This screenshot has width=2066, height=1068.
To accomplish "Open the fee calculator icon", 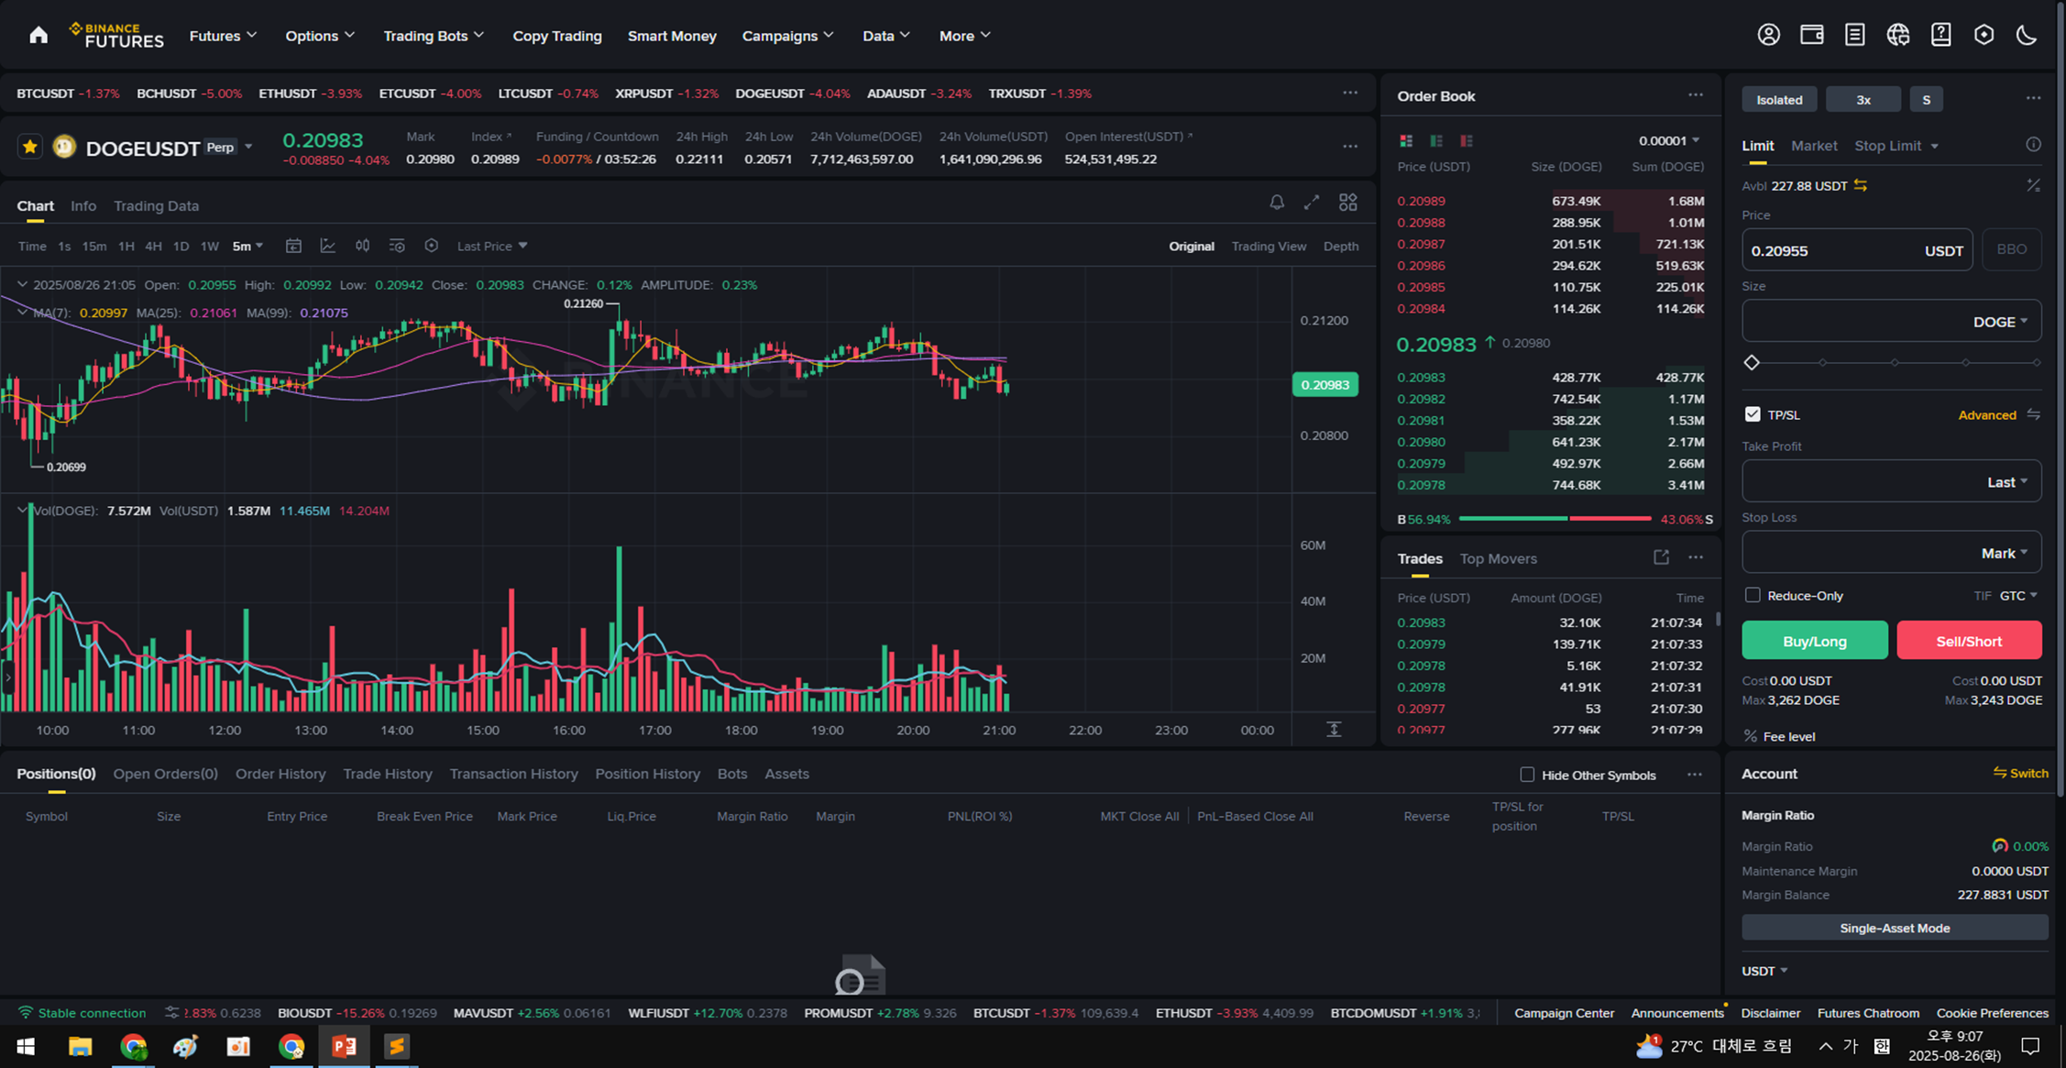I will click(x=2033, y=185).
